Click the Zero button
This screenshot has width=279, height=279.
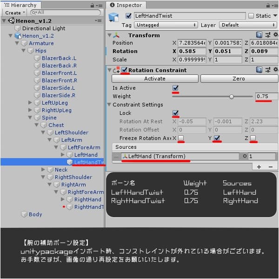click(x=239, y=79)
